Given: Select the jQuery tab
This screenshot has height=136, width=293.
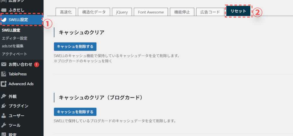Looking at the screenshot, I should coord(122,12).
